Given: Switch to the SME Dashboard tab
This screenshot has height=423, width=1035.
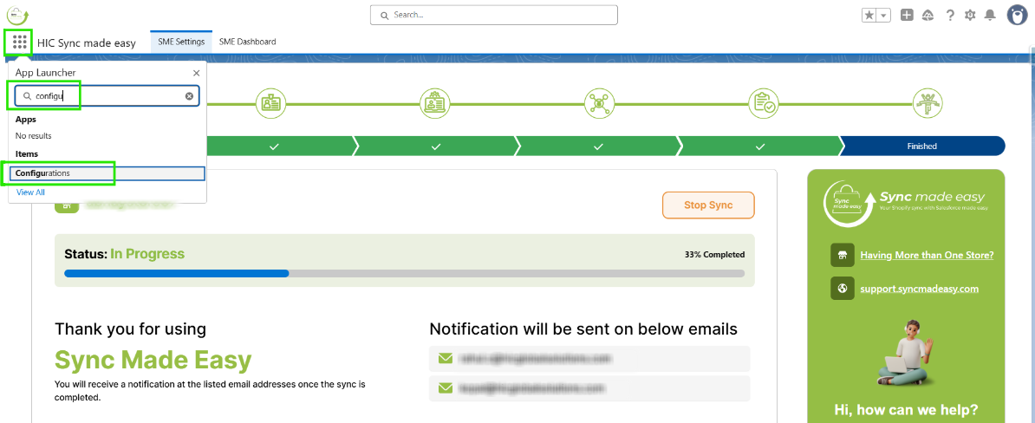Looking at the screenshot, I should [247, 42].
